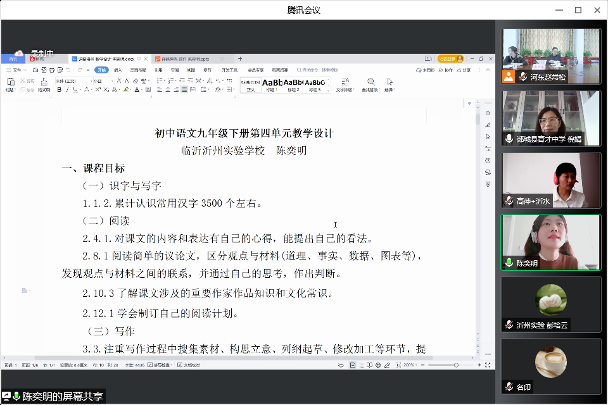
Task: Click the Bold formatting icon
Action: 60,90
